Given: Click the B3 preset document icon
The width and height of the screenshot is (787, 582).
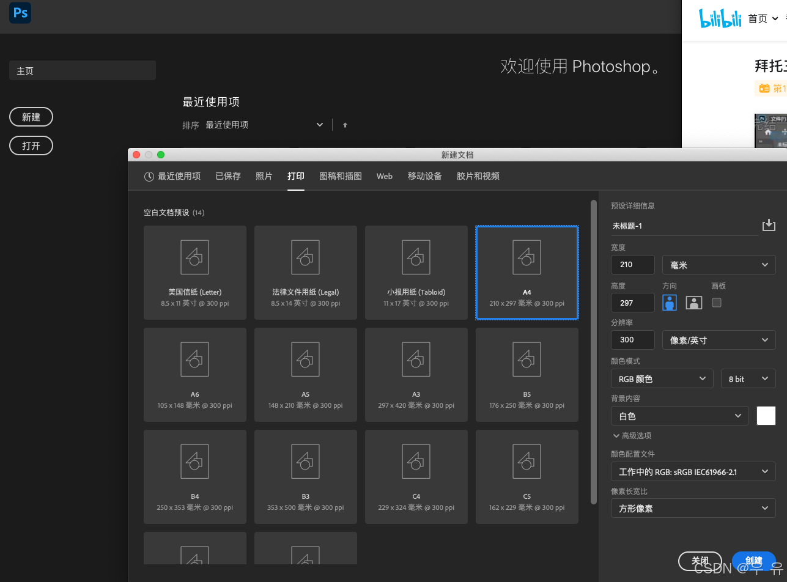Looking at the screenshot, I should pyautogui.click(x=306, y=461).
